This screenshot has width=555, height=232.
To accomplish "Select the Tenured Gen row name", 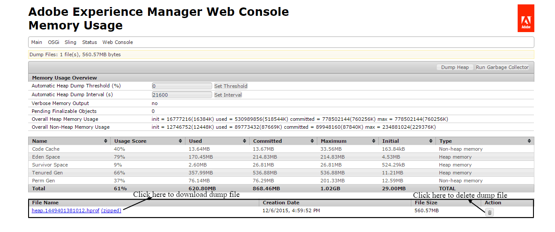I will [47, 173].
